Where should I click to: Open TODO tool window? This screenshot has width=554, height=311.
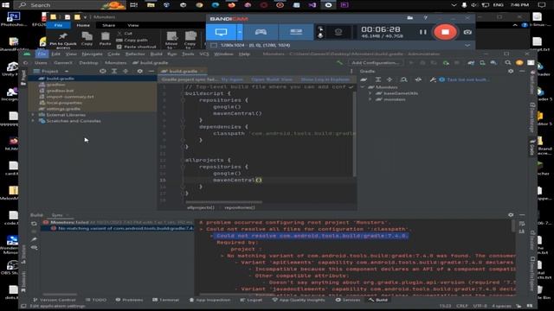pyautogui.click(x=96, y=300)
